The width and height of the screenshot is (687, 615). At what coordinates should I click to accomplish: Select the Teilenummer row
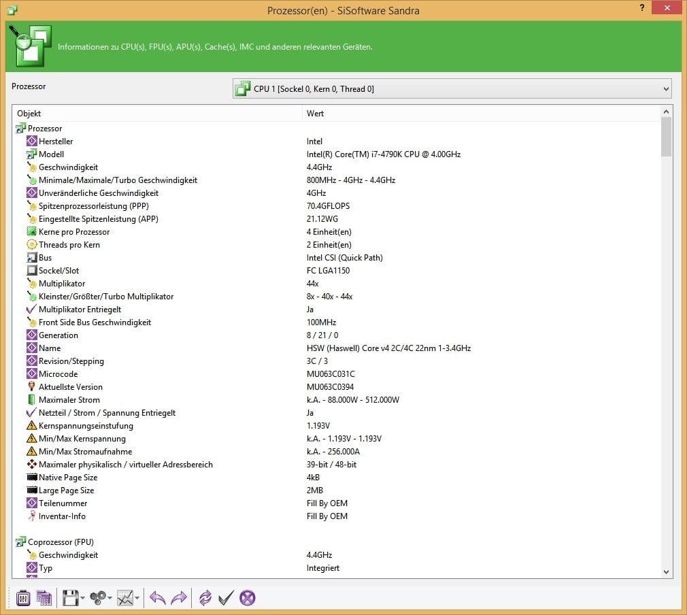(336, 503)
